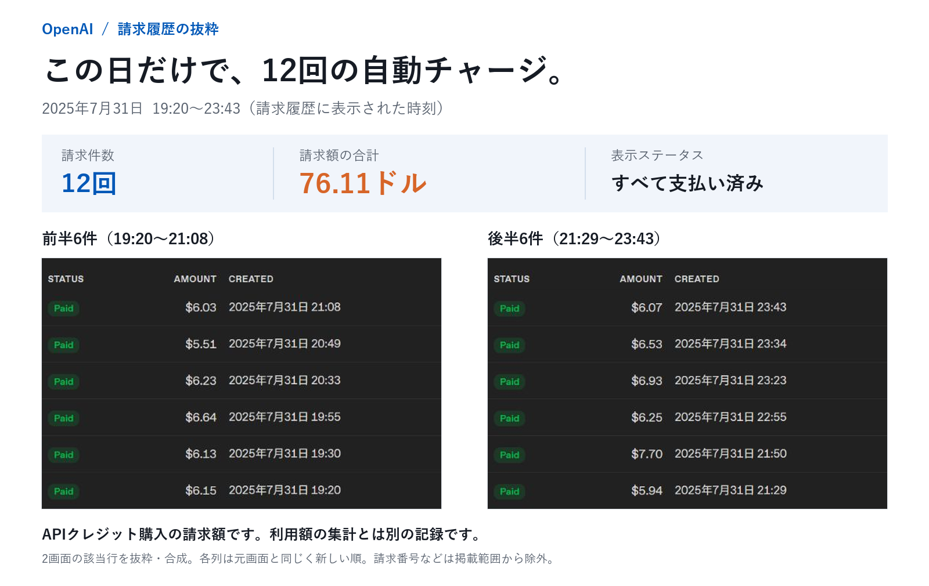This screenshot has width=929, height=586.
Task: Click the 76.11ドル total amount
Action: pos(363,183)
